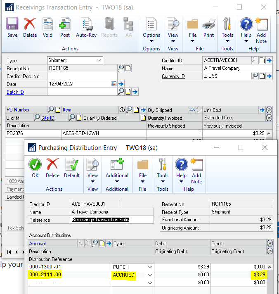Click the Save icon in Receivings toolbar

pyautogui.click(x=12, y=28)
